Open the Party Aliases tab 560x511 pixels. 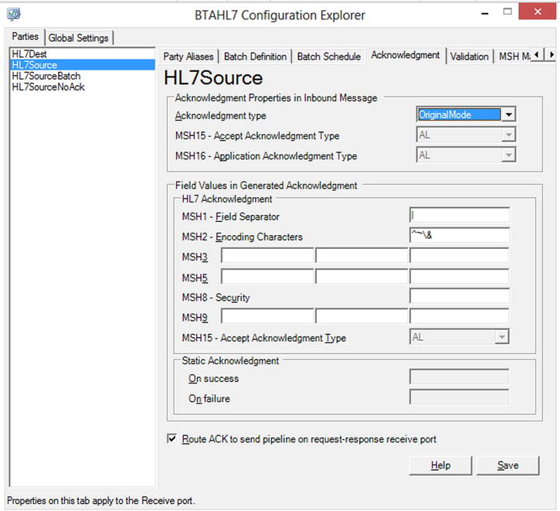click(x=188, y=56)
